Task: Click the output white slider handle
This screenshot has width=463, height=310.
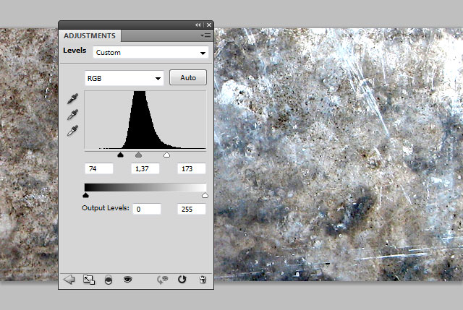Action: tap(205, 195)
